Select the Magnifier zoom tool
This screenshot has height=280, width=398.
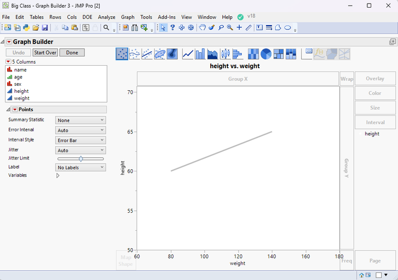(x=230, y=28)
